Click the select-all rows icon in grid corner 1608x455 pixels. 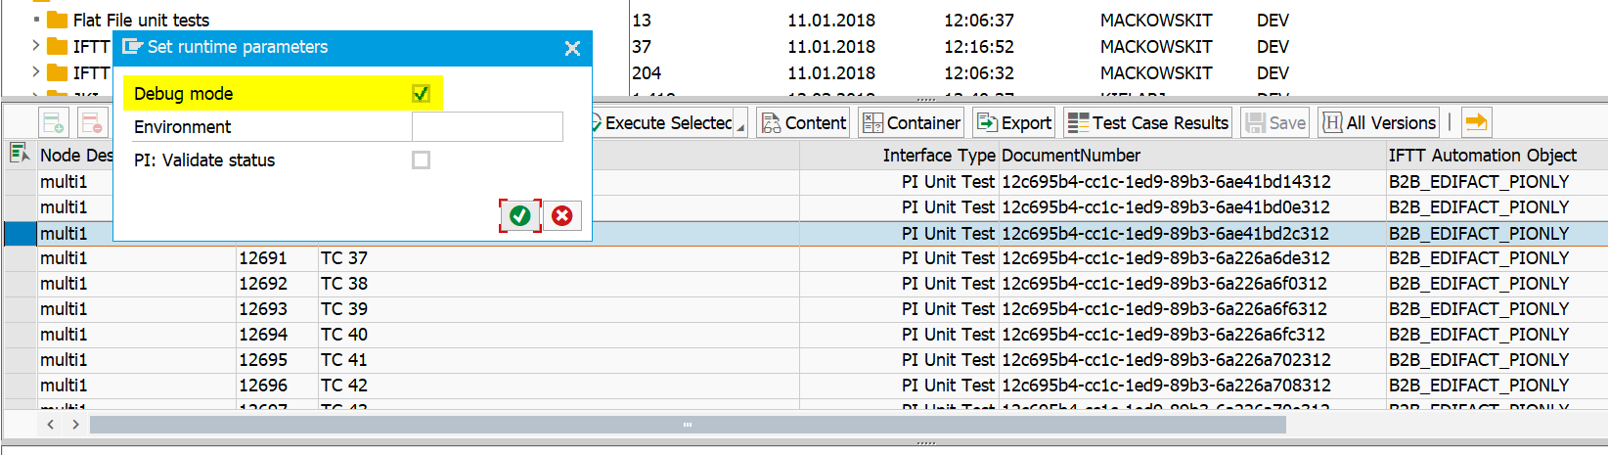pos(19,153)
